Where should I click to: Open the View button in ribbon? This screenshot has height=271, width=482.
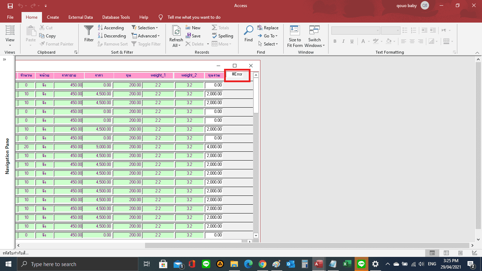(10, 36)
